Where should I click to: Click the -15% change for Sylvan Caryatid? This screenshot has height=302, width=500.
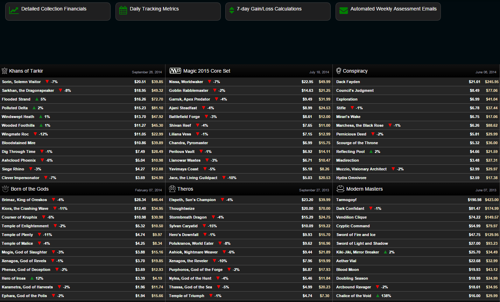click(x=212, y=226)
